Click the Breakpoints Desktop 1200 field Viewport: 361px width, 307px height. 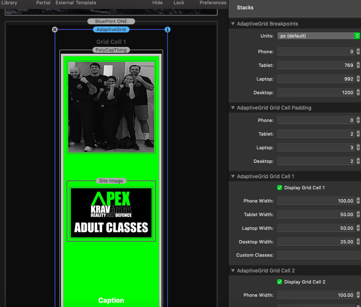pos(316,93)
